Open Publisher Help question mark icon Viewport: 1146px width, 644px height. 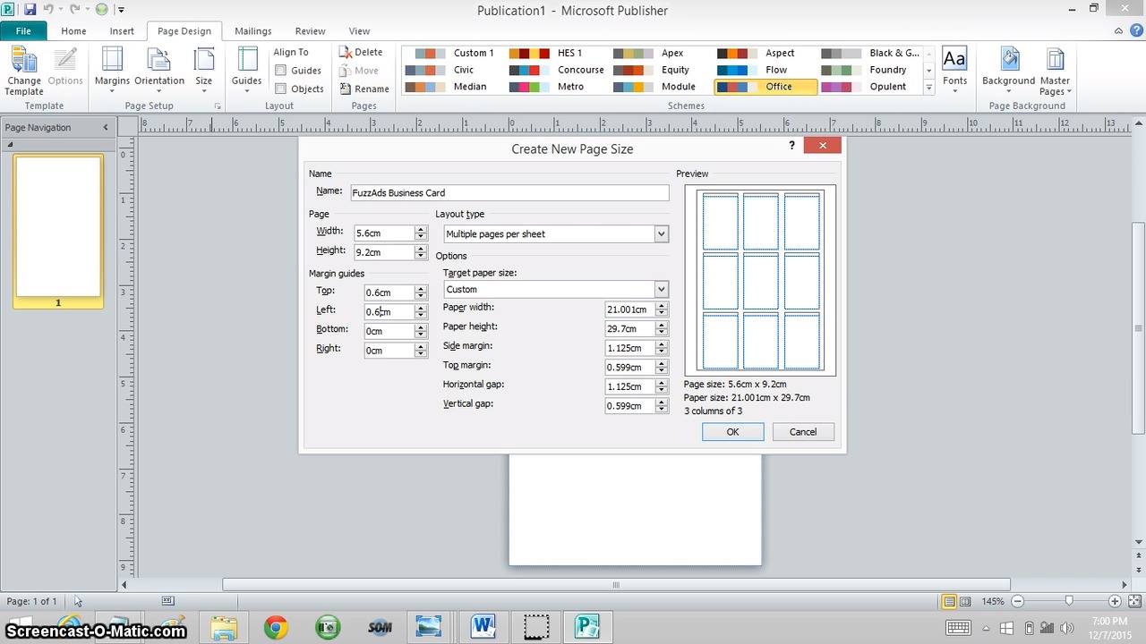tap(1135, 31)
